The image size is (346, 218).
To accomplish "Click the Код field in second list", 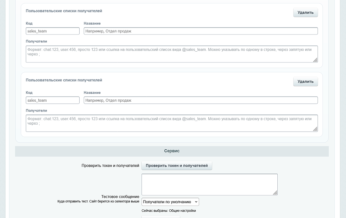I will coord(53,100).
